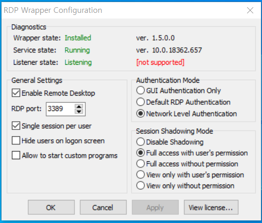This screenshot has height=223, width=262.
Task: Click the Diagnostics group heading
Action: [29, 27]
